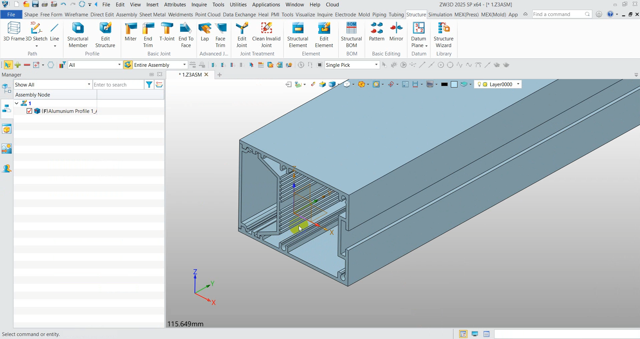Open the Entire Assembly scope dropdown
Screen dimensions: 640x339
coord(184,65)
